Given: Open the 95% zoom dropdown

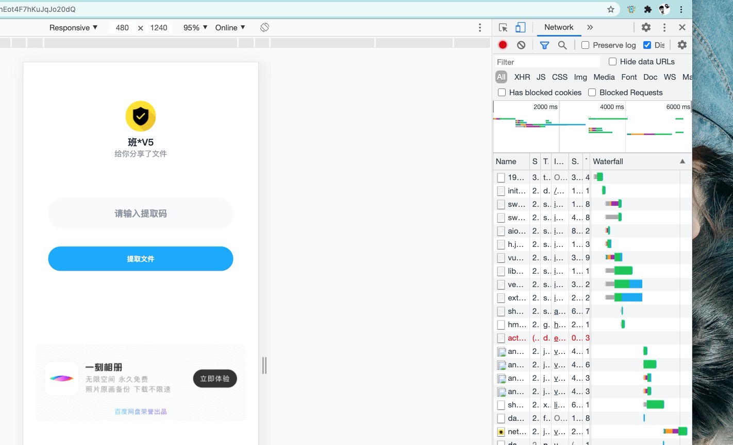Looking at the screenshot, I should [195, 28].
